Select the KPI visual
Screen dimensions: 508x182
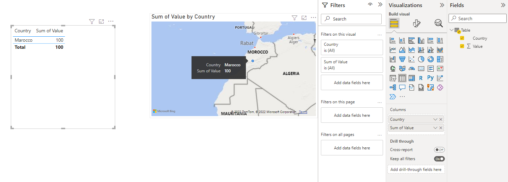click(x=440, y=69)
